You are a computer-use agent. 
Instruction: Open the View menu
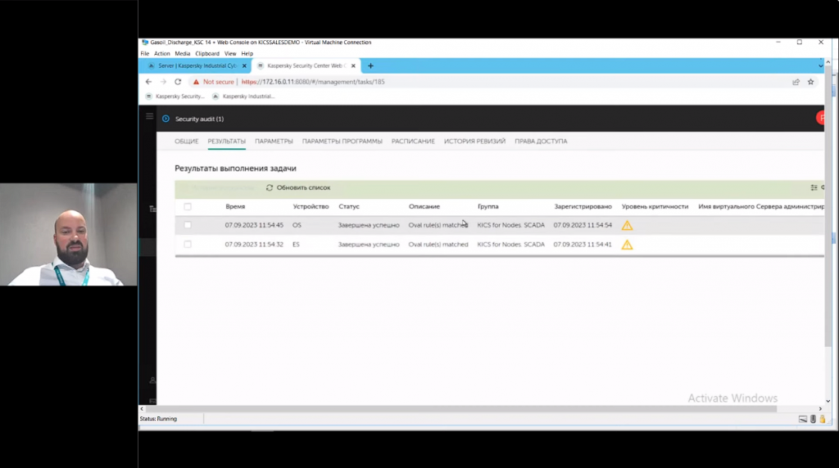coord(230,53)
